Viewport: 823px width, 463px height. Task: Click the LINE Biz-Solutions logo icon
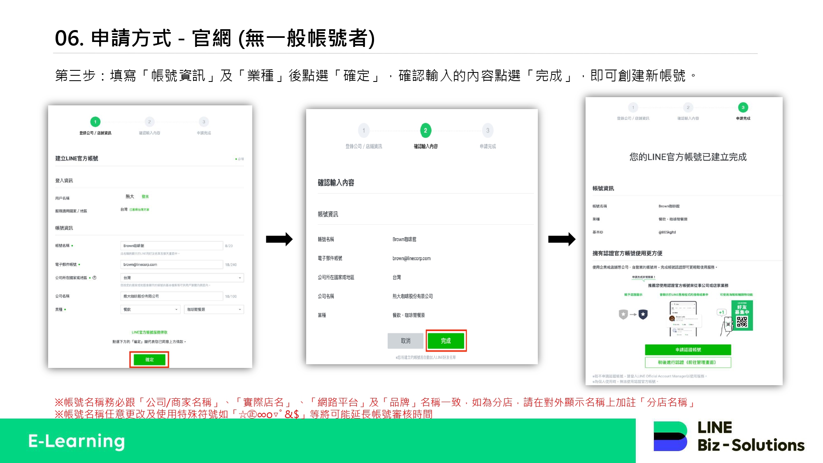pyautogui.click(x=670, y=436)
